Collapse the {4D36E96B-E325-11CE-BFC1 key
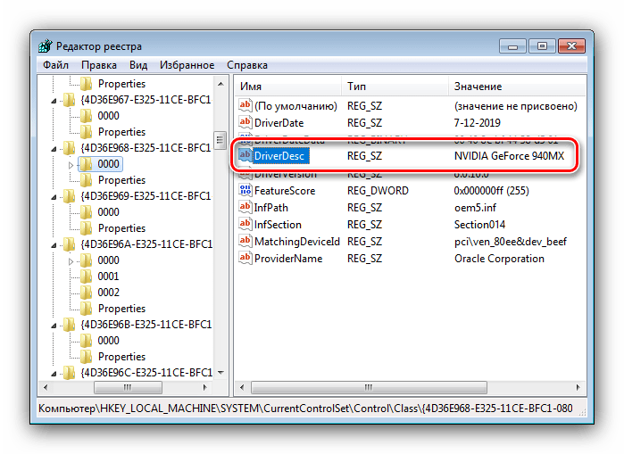Screen dimensions: 624x454 [54, 326]
